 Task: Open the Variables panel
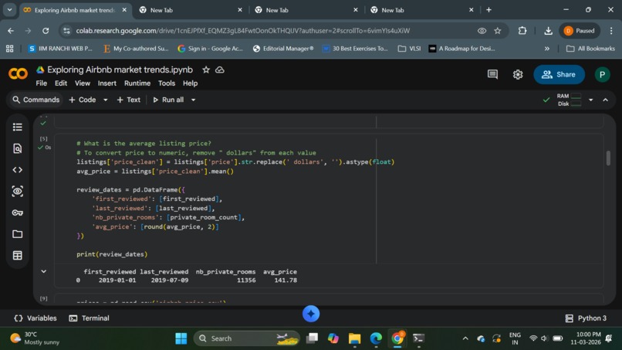(35, 318)
